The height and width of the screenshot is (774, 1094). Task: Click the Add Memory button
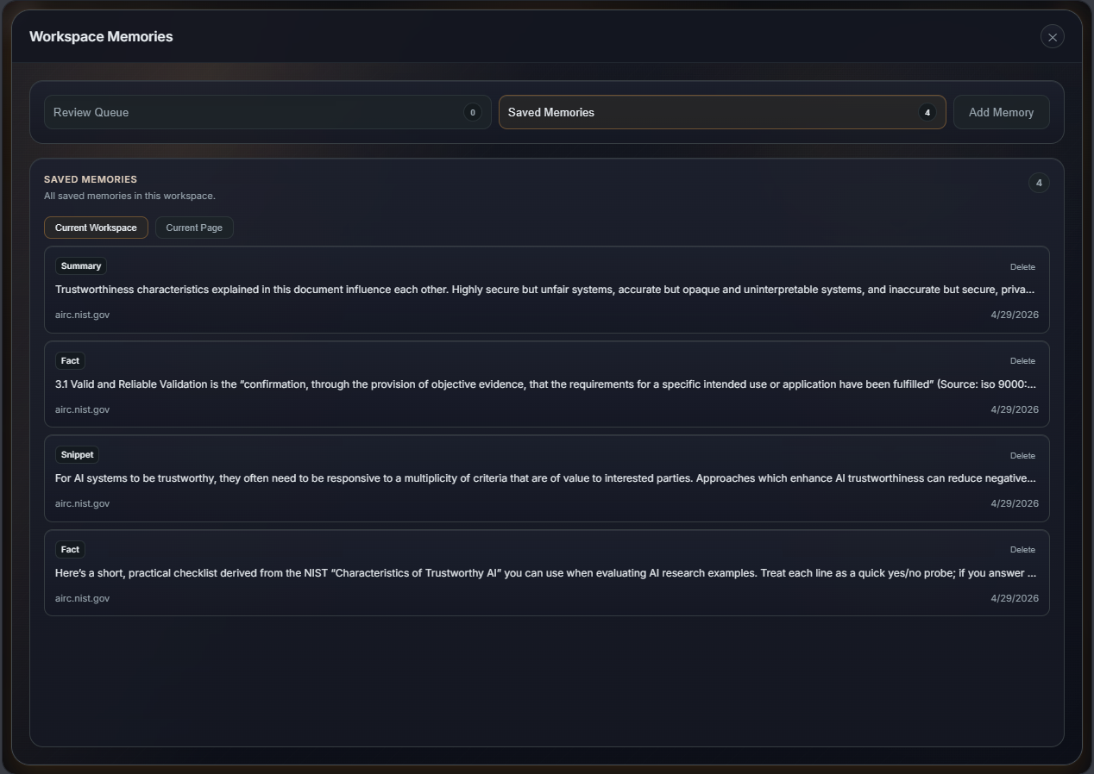click(x=1001, y=112)
